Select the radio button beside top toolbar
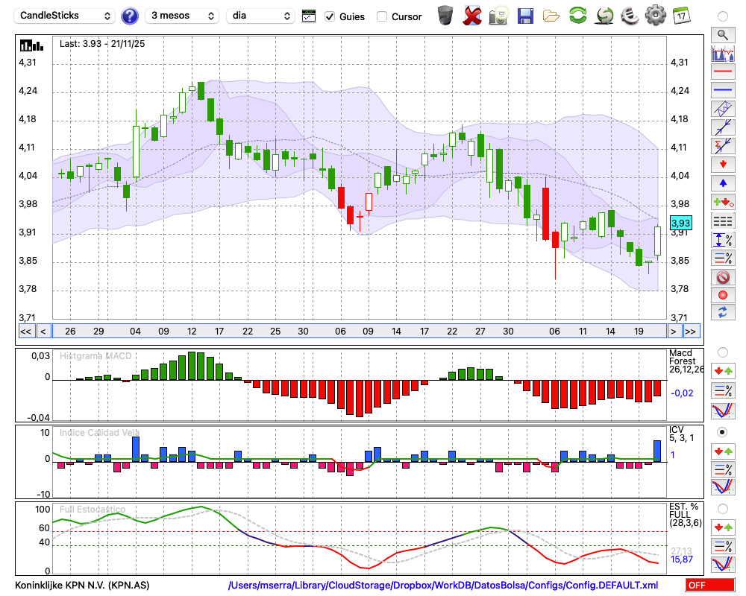Screen dimensions: 746x596 point(723,16)
